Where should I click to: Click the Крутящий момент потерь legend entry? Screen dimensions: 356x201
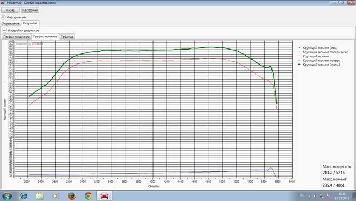coord(319,61)
